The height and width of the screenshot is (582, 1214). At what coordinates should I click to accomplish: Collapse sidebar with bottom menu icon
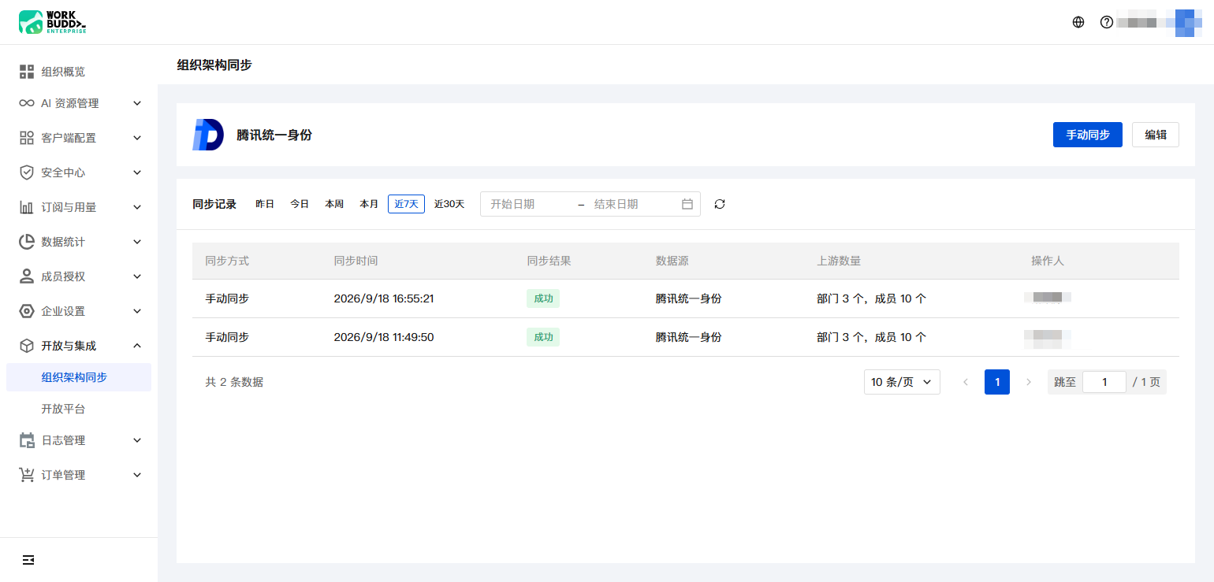tap(28, 560)
